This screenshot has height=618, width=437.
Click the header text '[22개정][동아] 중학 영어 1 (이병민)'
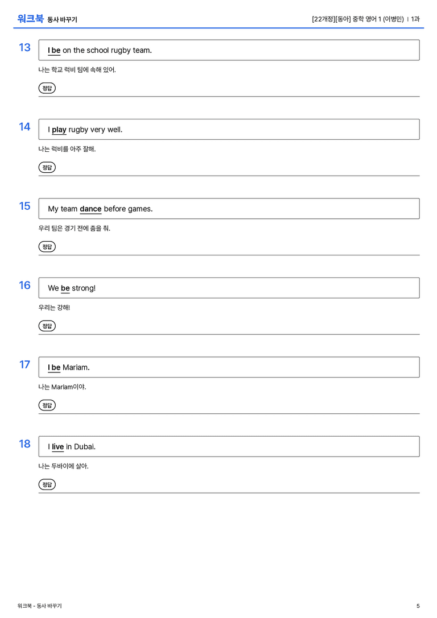coord(358,19)
